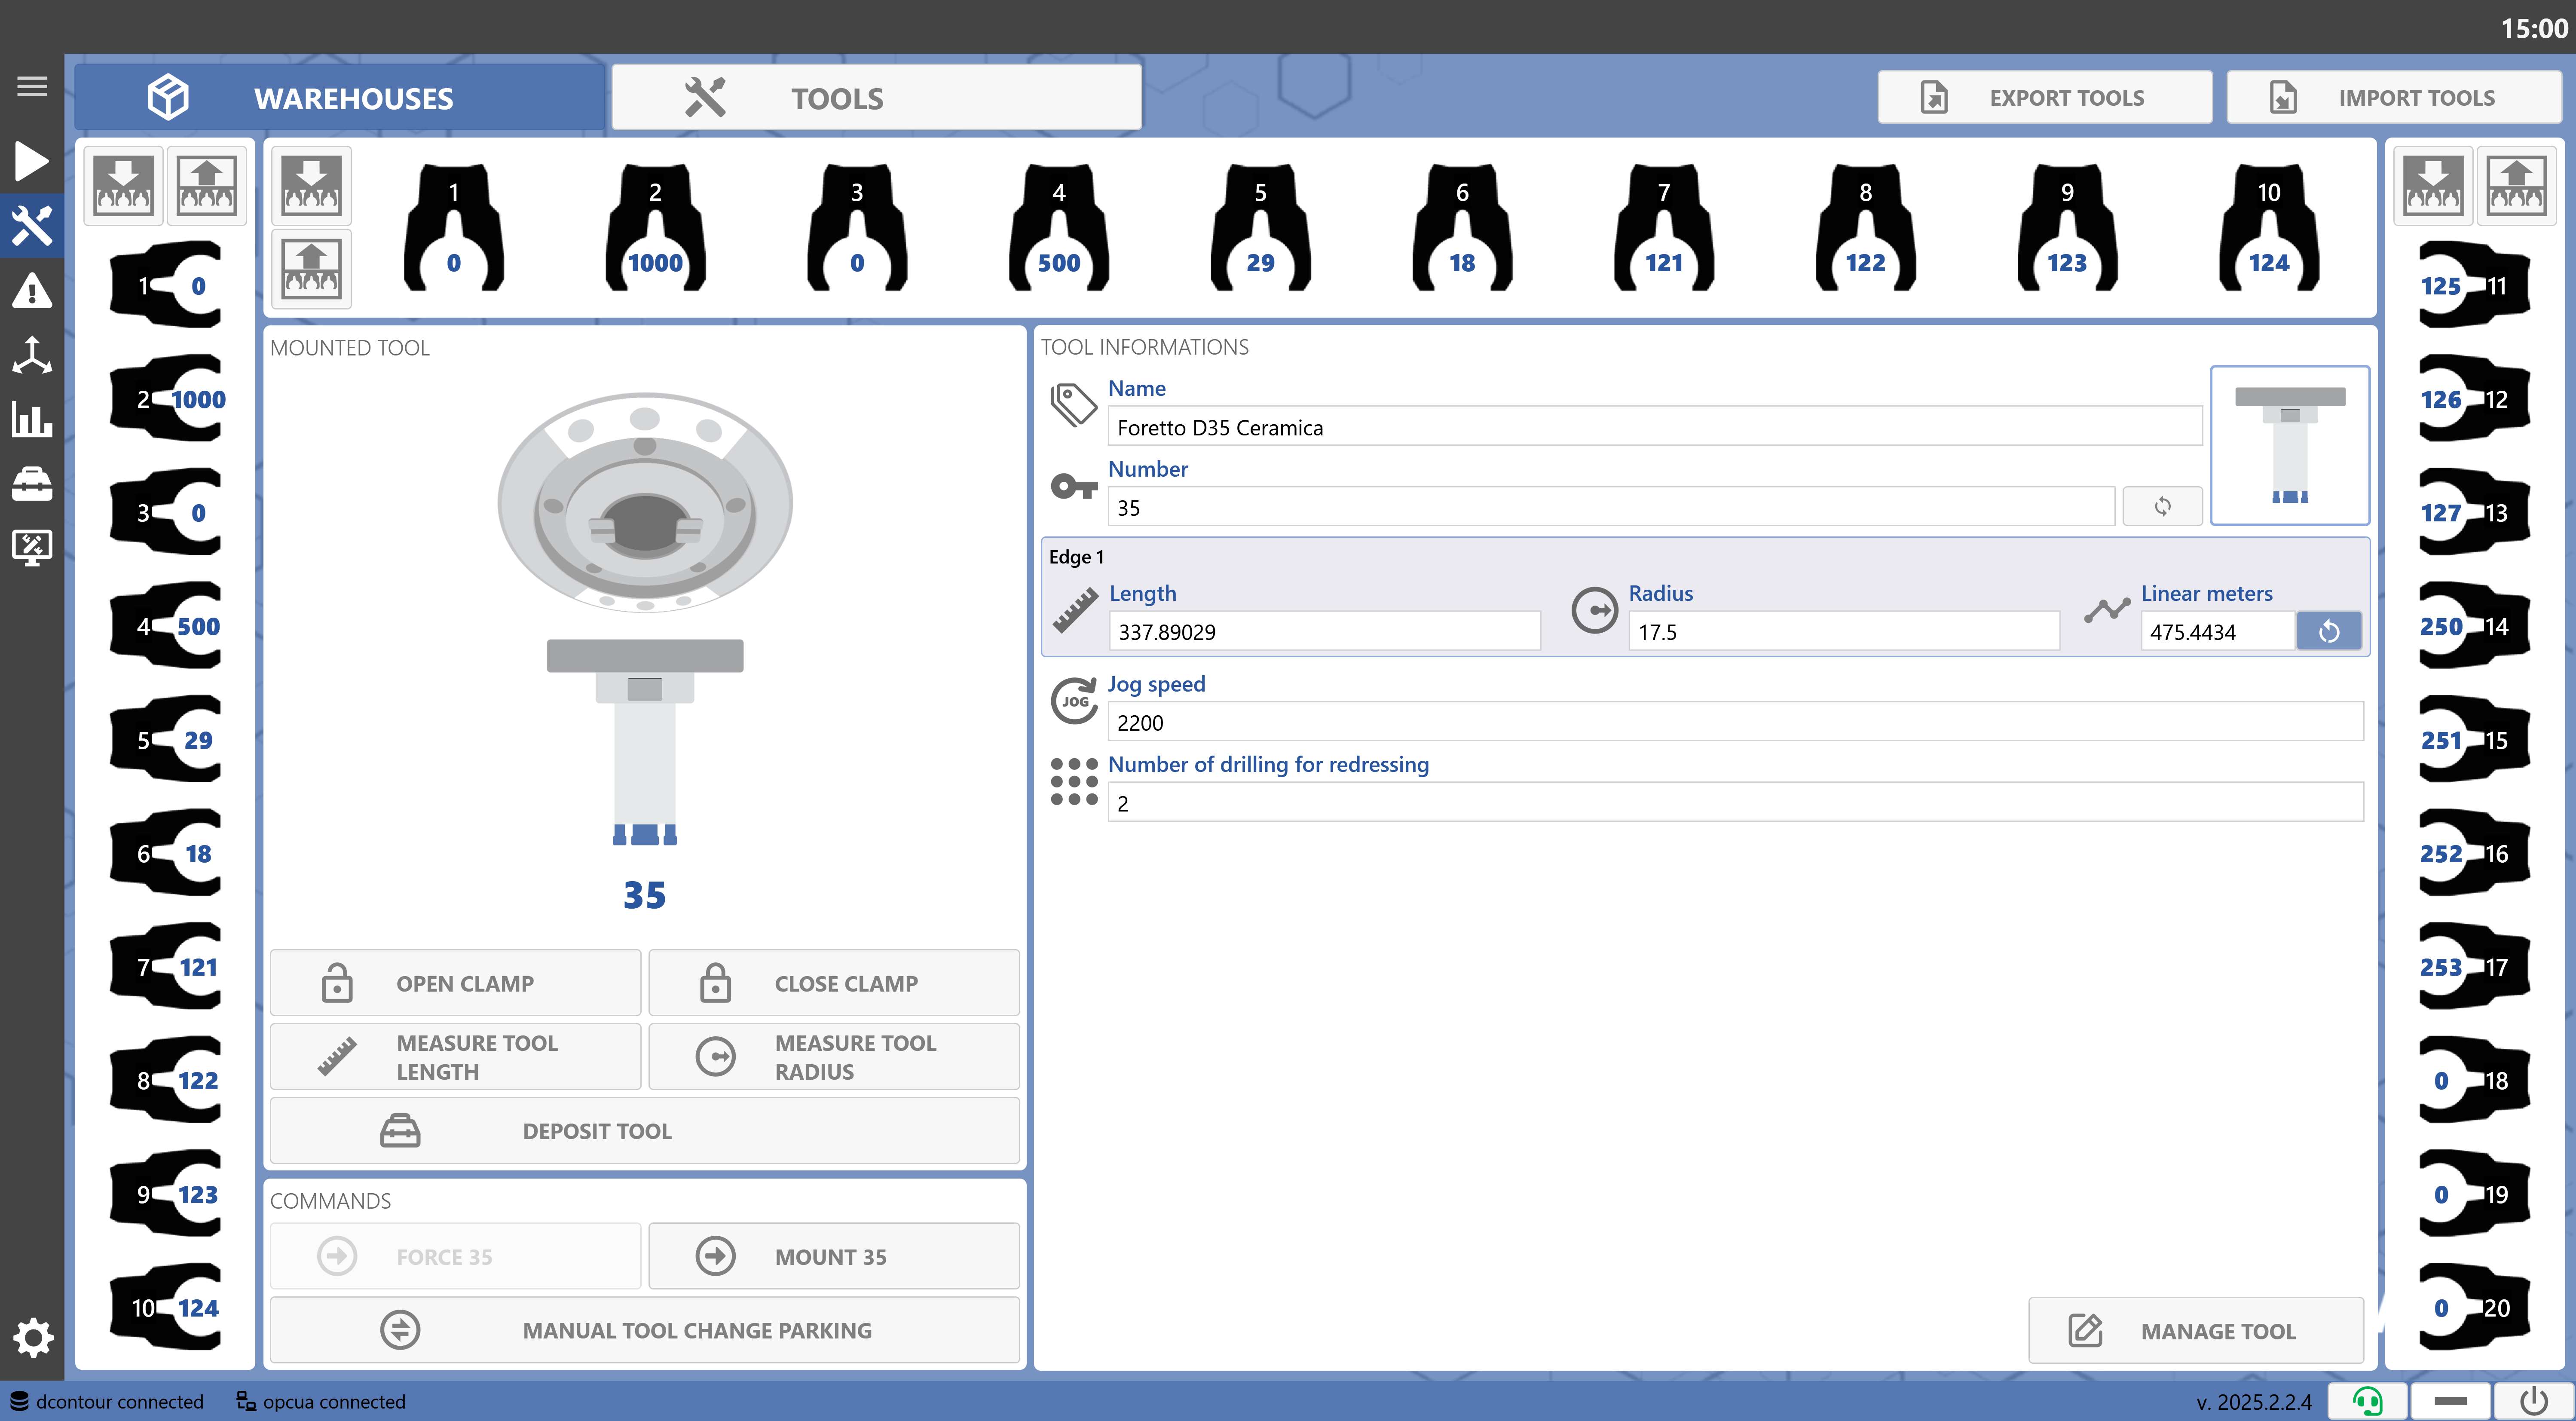The width and height of the screenshot is (2576, 1421).
Task: Select left warehouse slot 2 with tool 1000
Action: (167, 399)
